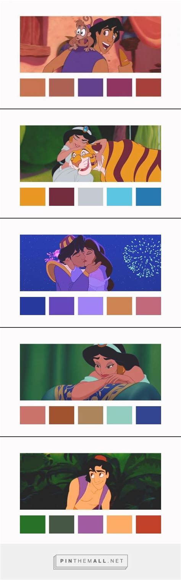181x580 pixels.
Task: Pick the peach orange swatch in bottom palette
Action: click(120, 525)
